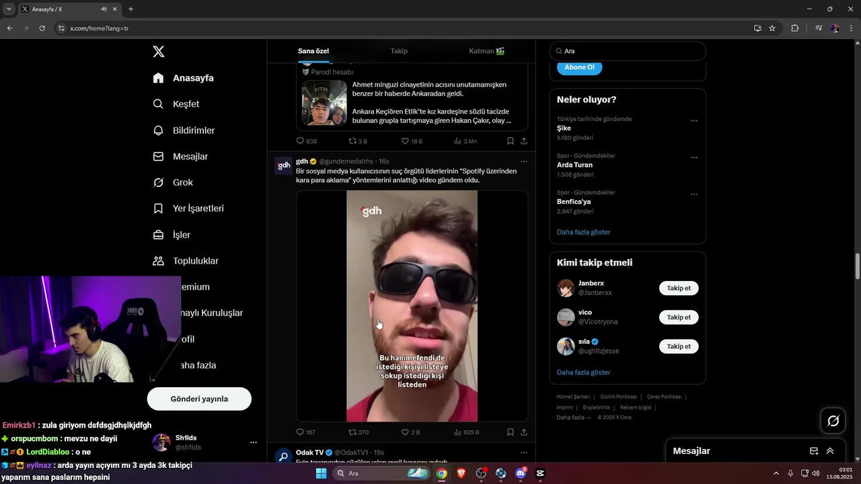Click Daha fazla göster under Kimi takip etmeli
The image size is (861, 484).
point(583,372)
